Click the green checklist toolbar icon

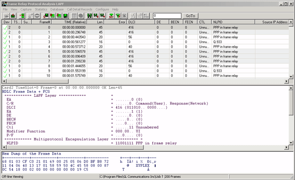tap(22, 15)
